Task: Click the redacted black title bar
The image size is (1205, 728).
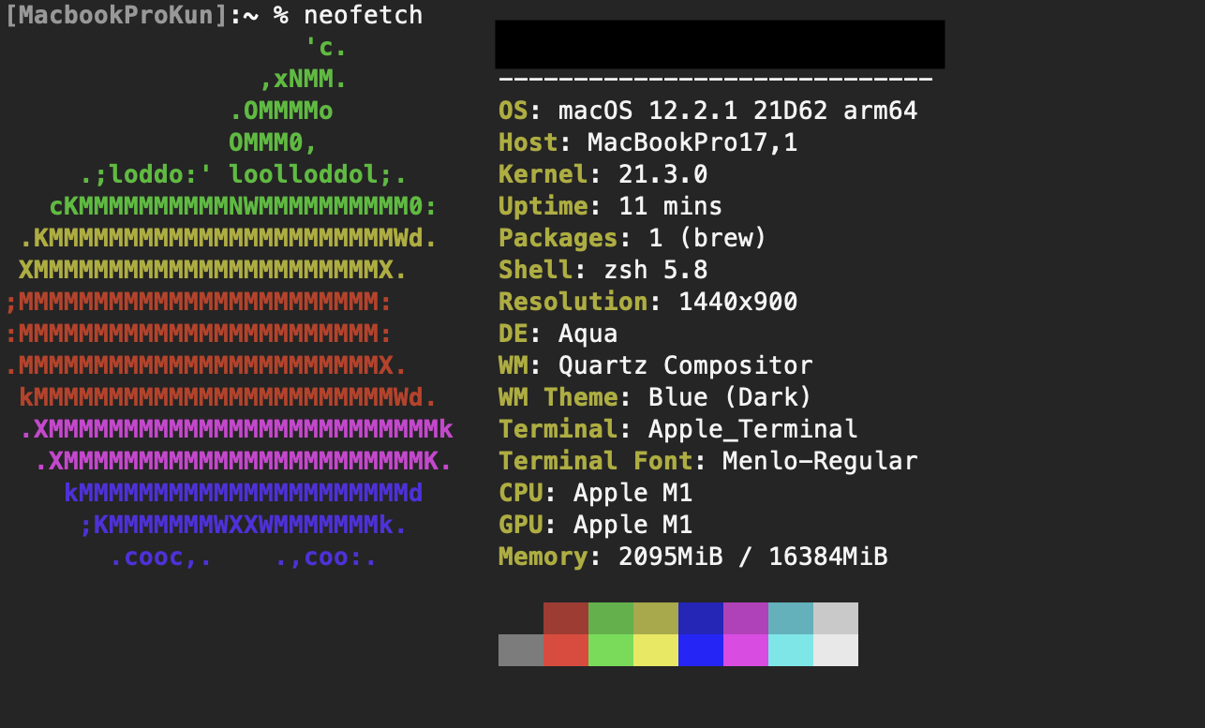Action: (x=720, y=44)
